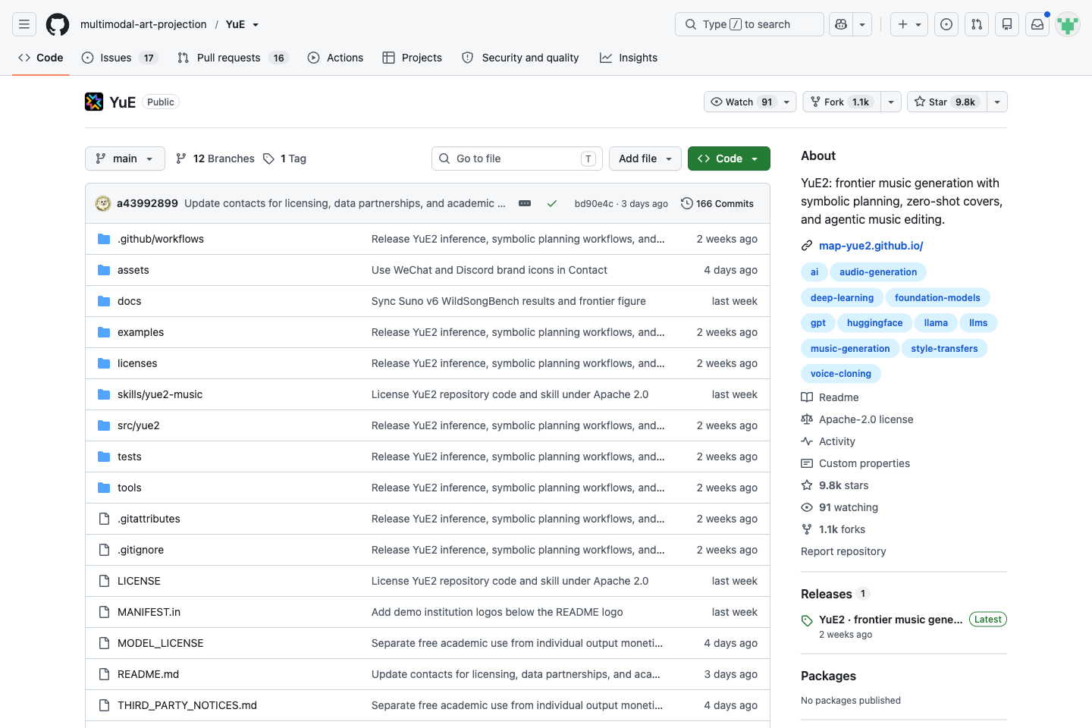View commit check status checkmark

click(552, 203)
